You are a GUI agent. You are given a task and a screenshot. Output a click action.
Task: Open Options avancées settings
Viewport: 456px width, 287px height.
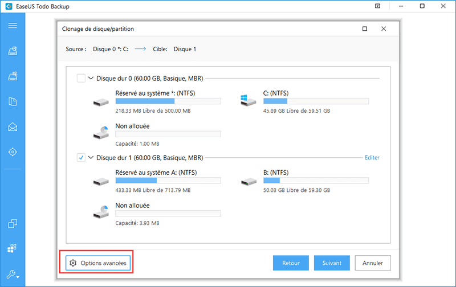click(x=98, y=263)
